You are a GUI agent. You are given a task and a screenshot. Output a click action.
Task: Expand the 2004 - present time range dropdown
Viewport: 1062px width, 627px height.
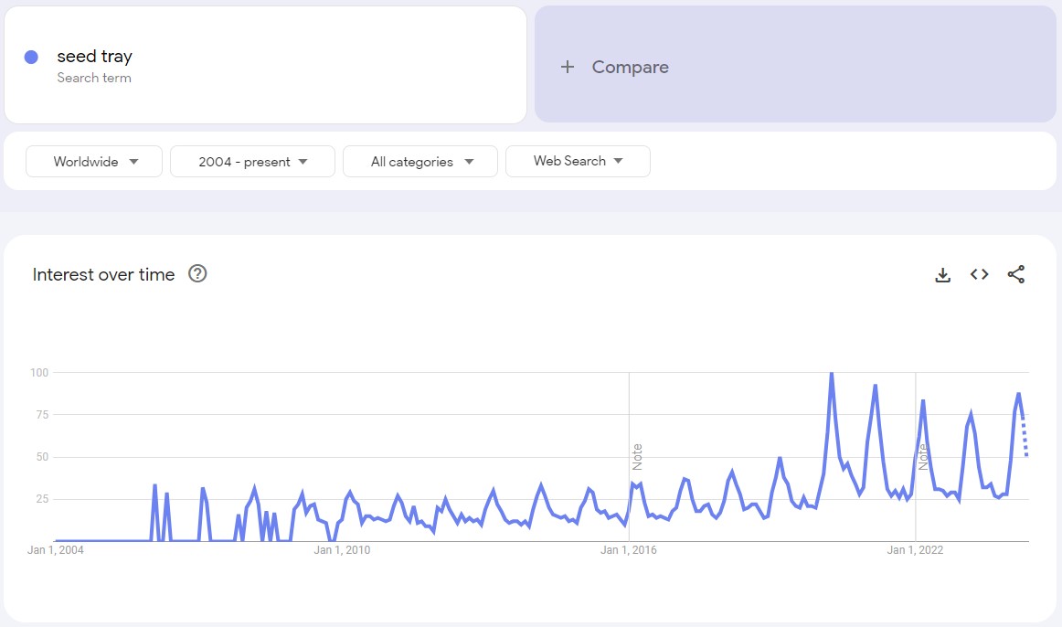point(252,162)
